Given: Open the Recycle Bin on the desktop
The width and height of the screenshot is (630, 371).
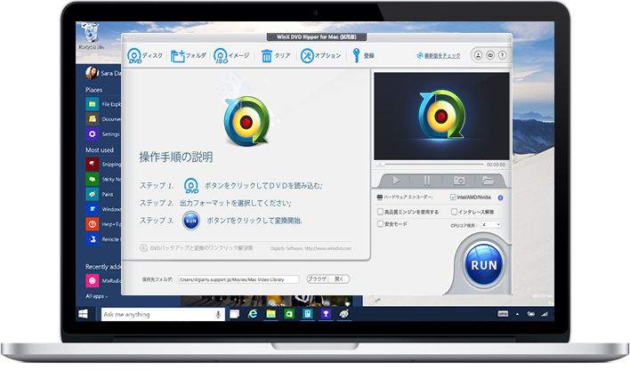Looking at the screenshot, I should [x=92, y=36].
